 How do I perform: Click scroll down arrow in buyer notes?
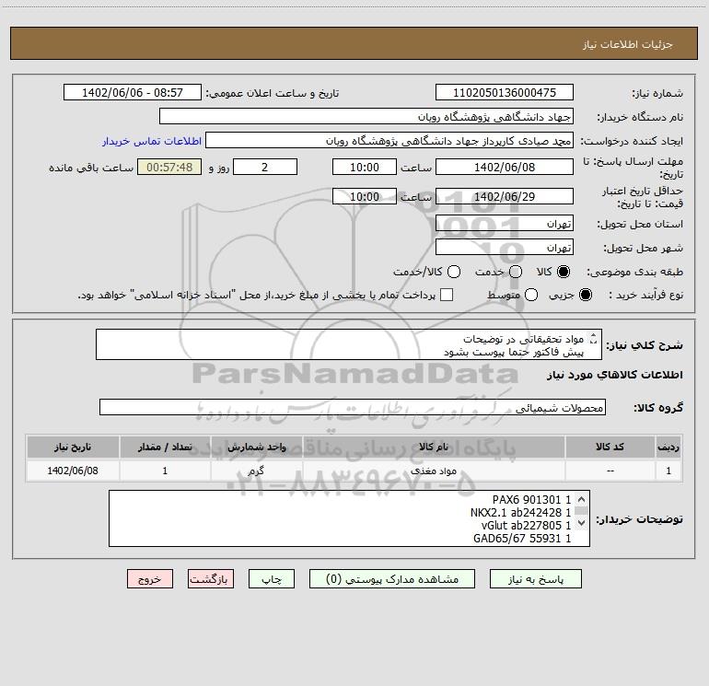tap(581, 523)
